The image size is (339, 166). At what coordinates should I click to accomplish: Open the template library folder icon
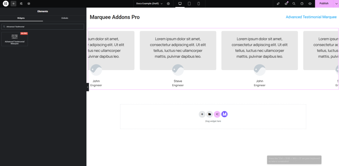[x=210, y=114]
